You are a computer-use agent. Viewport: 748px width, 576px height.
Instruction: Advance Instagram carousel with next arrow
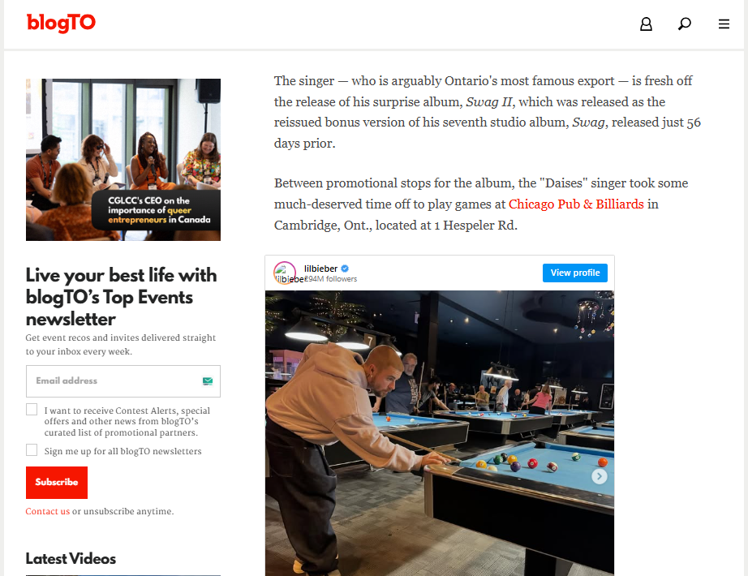600,476
